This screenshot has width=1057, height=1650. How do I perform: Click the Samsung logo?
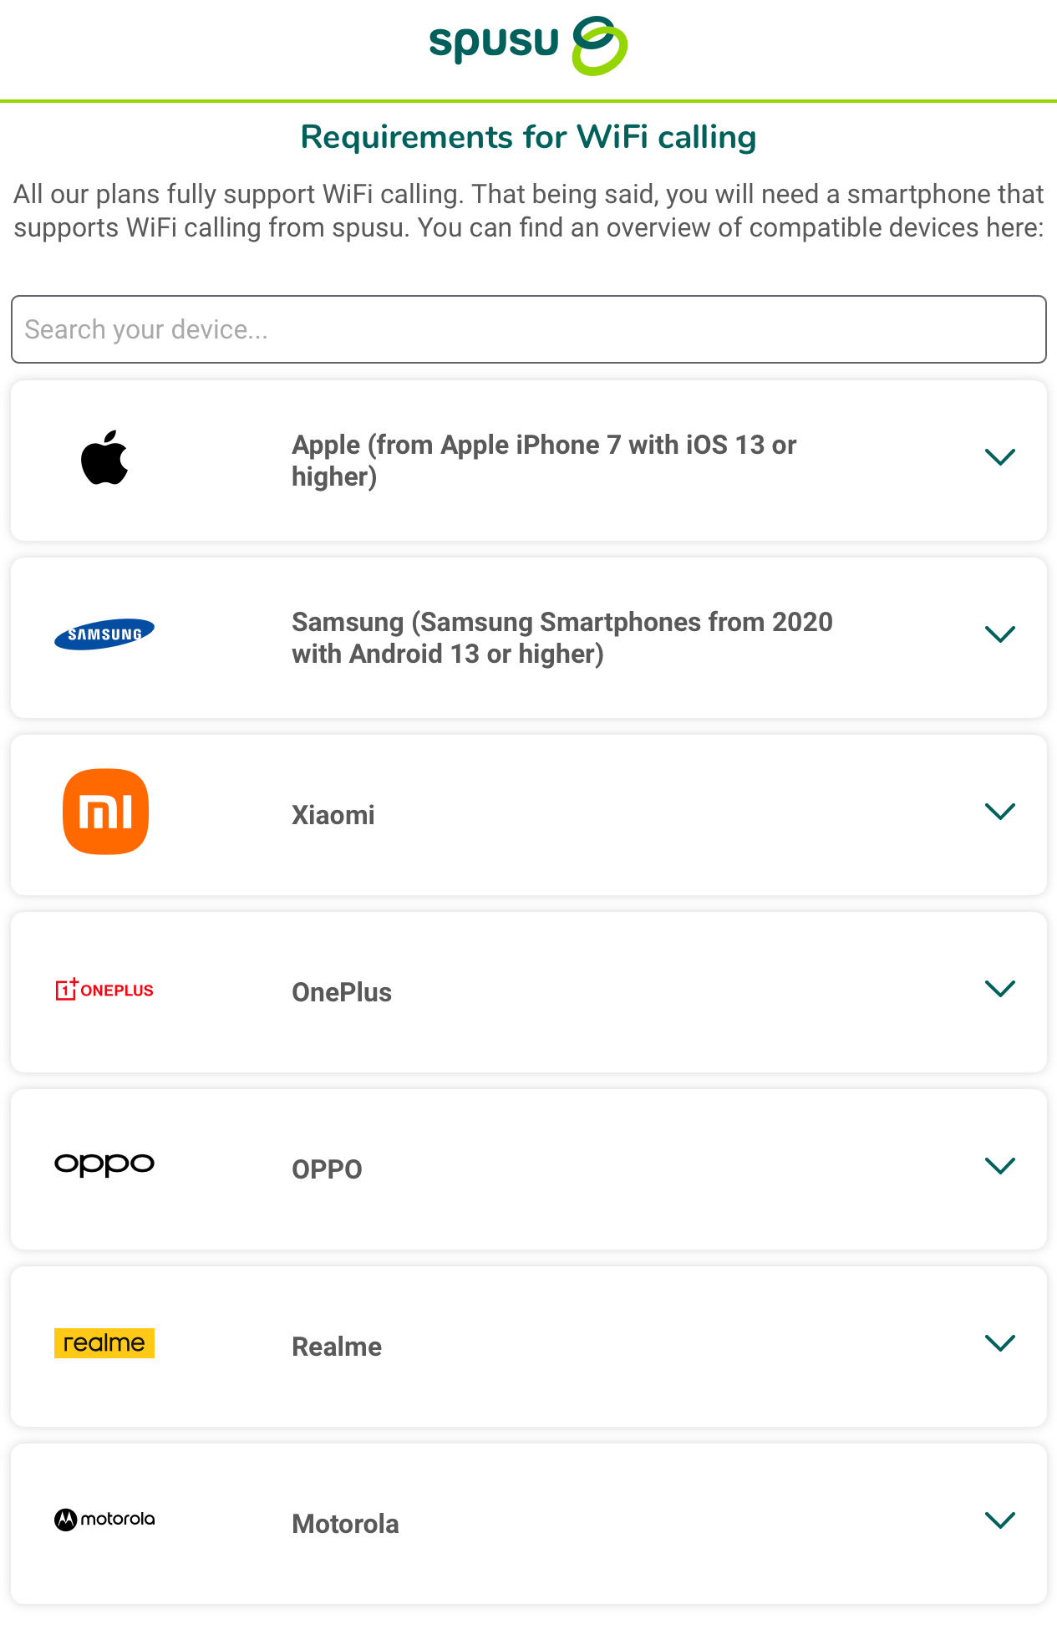(x=104, y=634)
